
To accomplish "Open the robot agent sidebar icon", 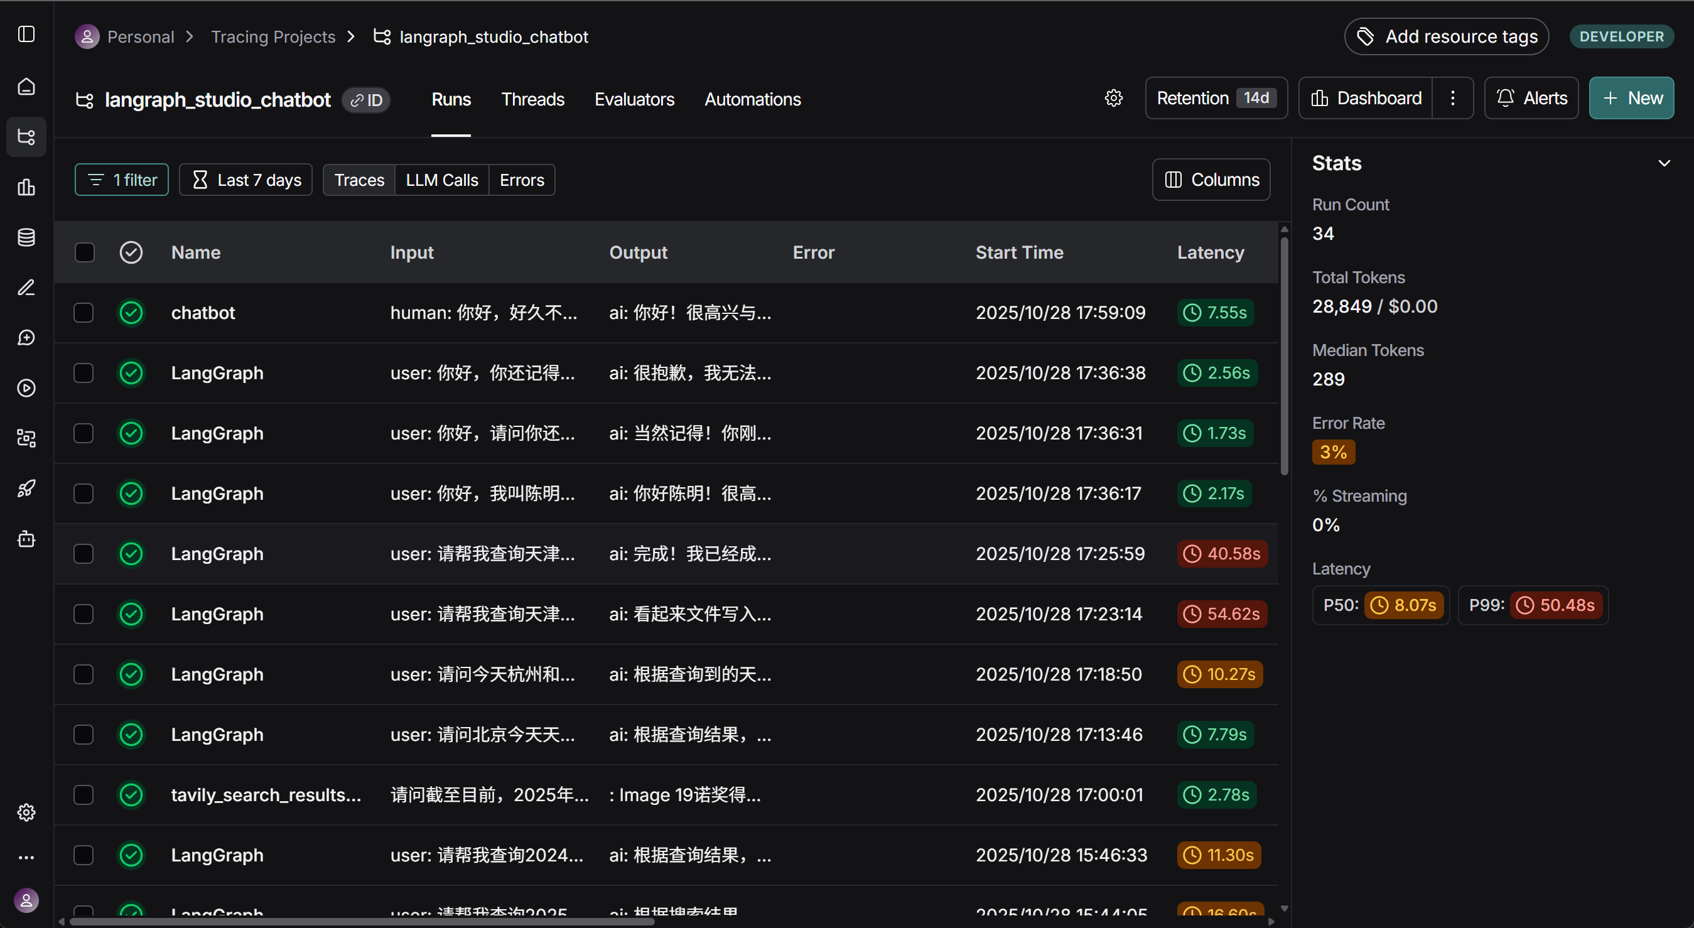I will coord(26,539).
